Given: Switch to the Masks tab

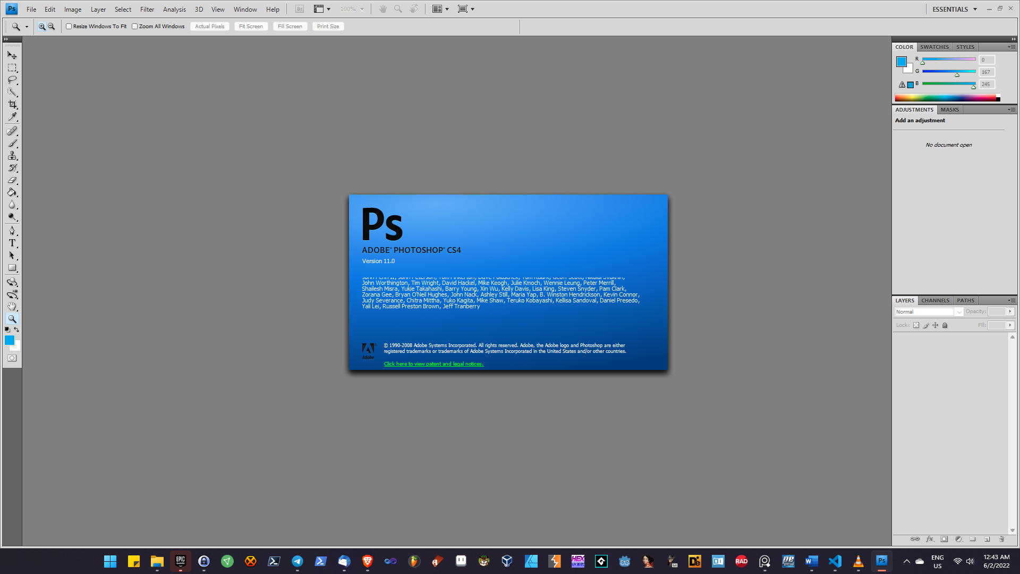Looking at the screenshot, I should coord(949,109).
